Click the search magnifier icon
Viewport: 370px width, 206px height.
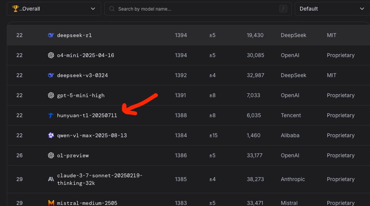pyautogui.click(x=112, y=9)
